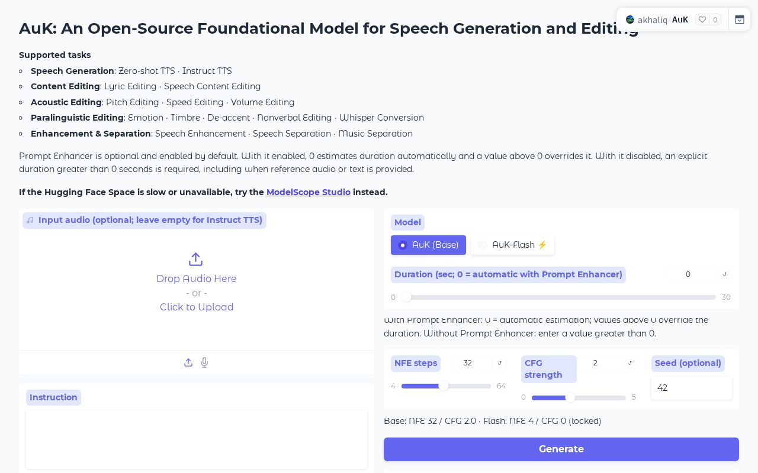758x473 pixels.
Task: Click the icon button right of the like counter
Action: click(x=740, y=20)
